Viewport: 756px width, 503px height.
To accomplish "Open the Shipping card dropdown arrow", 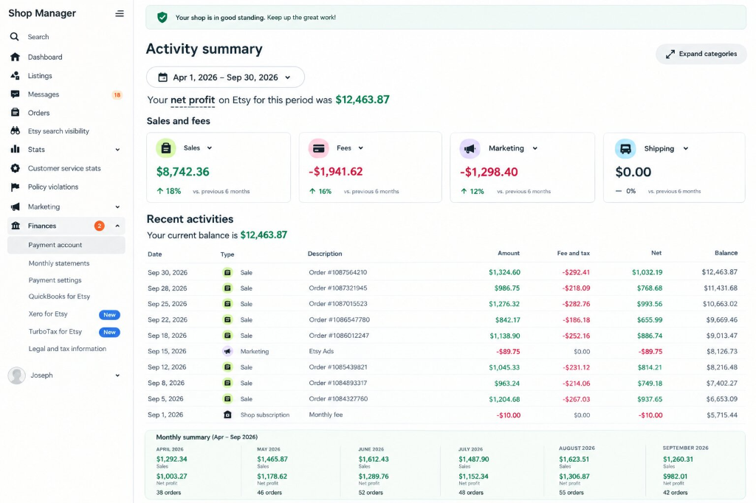I will tap(685, 149).
